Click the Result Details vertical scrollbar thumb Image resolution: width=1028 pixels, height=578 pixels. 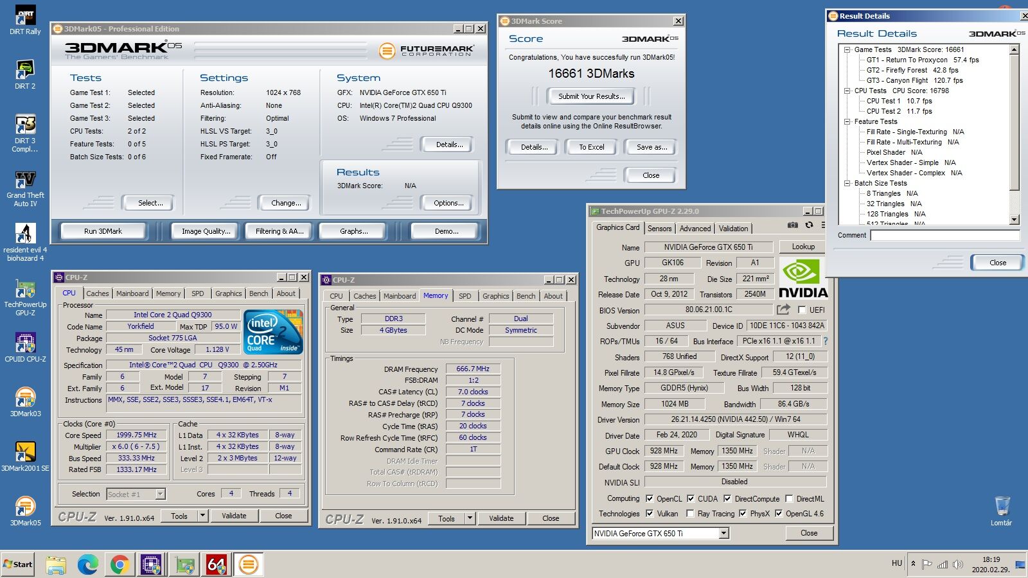1015,122
